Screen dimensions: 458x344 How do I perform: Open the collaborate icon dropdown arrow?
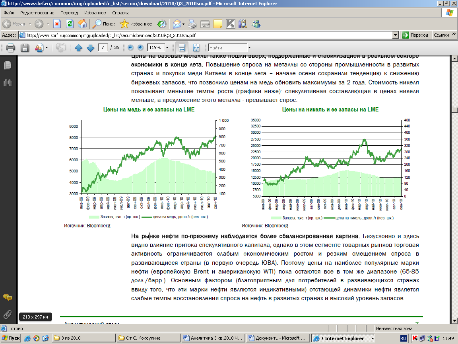pyautogui.click(x=47, y=48)
